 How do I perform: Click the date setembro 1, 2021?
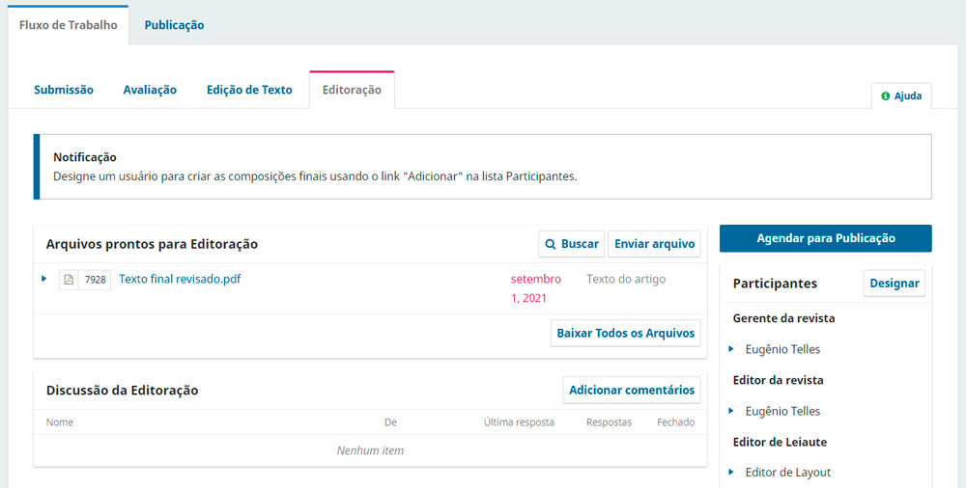tap(536, 288)
